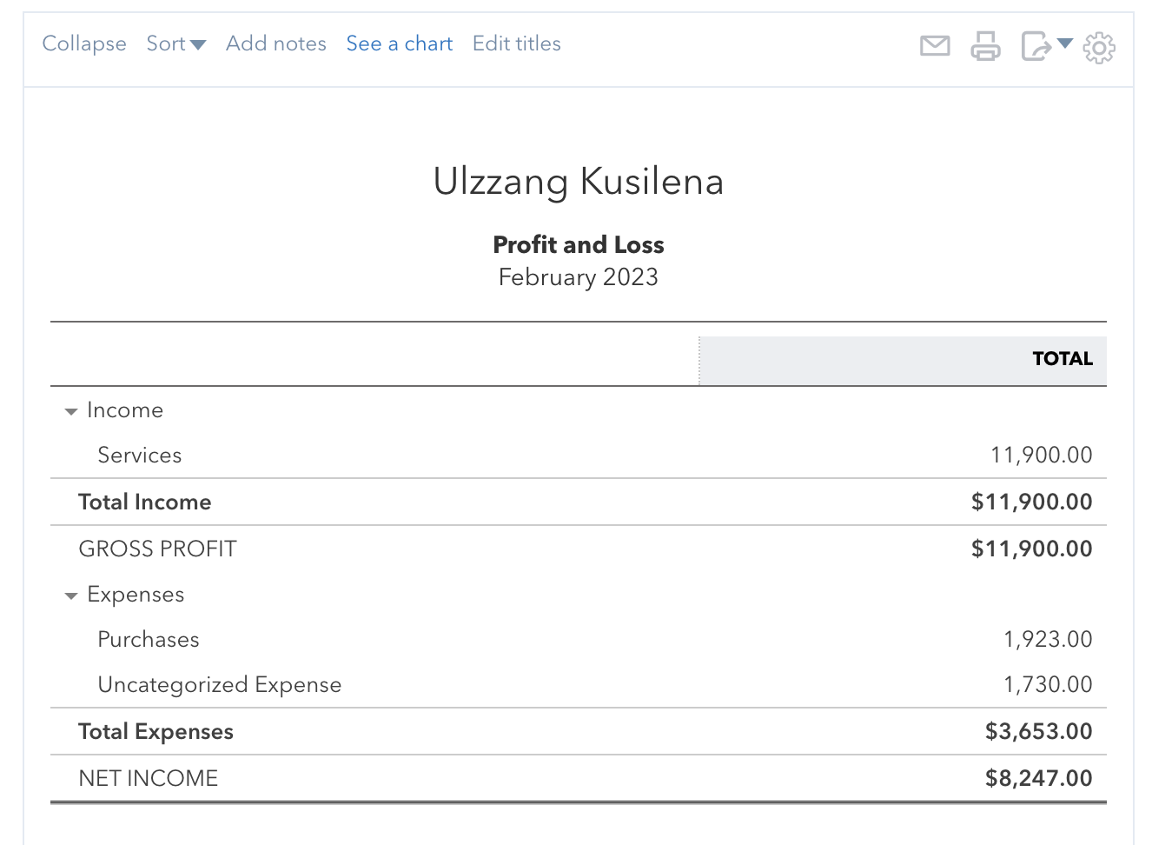Click the Purchases amount 1,923.00
Screen dimensions: 1152x845
[x=1048, y=639]
